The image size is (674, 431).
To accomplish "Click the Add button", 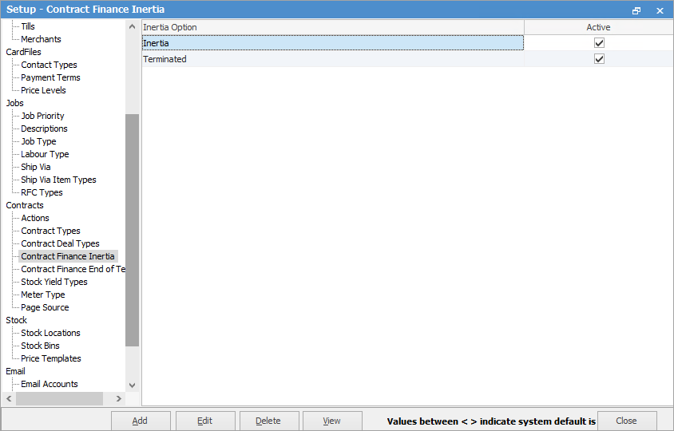I will click(141, 421).
